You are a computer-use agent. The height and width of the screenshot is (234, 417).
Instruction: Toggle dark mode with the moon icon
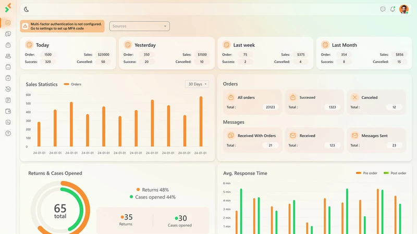(27, 9)
